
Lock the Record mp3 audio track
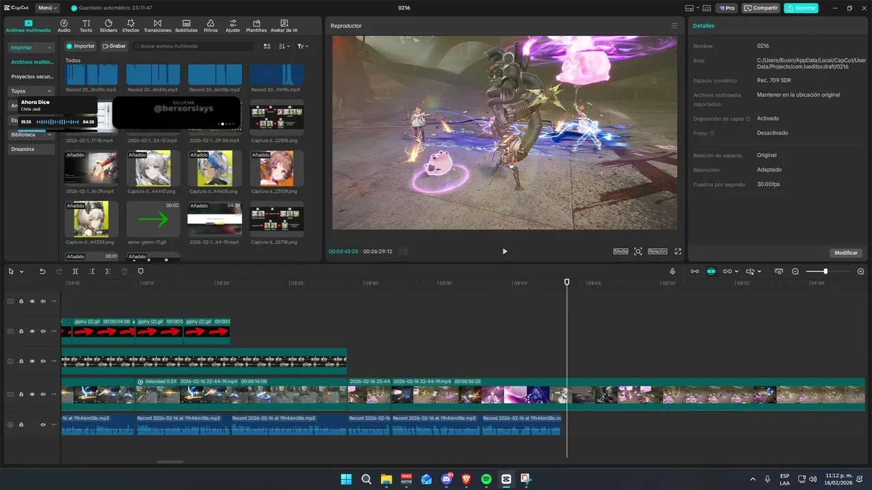pyautogui.click(x=21, y=425)
